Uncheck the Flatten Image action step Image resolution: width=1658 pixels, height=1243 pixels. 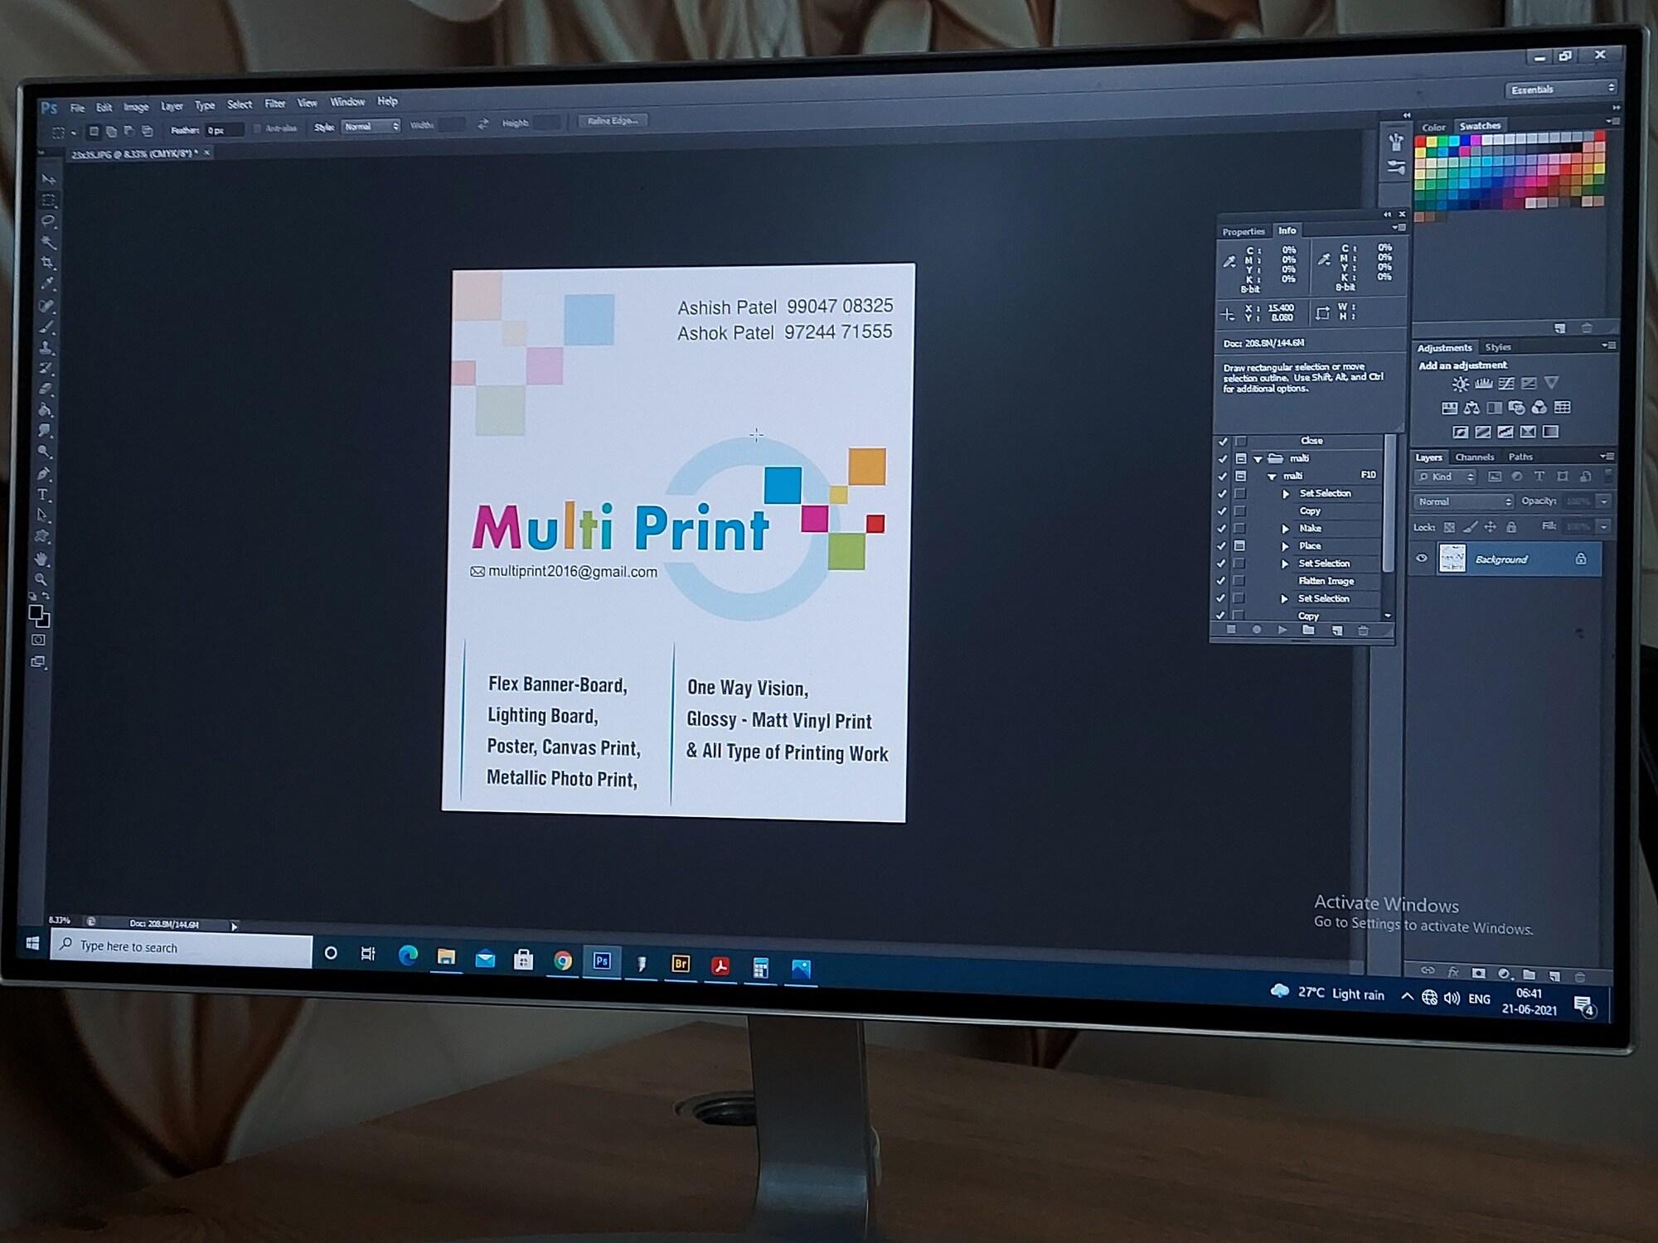point(1221,581)
